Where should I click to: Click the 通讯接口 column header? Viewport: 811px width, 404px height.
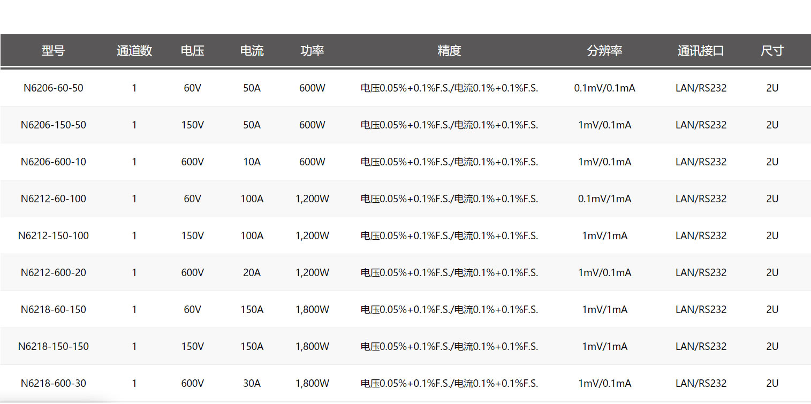(x=701, y=51)
